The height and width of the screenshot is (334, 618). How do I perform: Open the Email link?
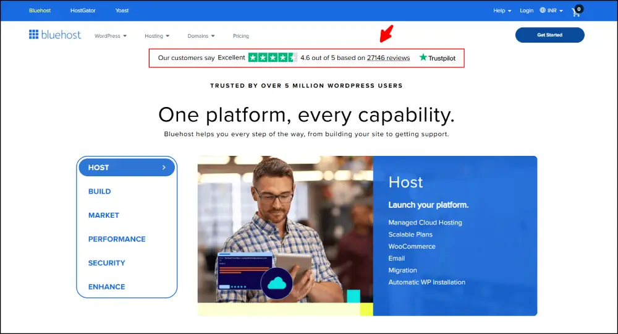pos(397,259)
